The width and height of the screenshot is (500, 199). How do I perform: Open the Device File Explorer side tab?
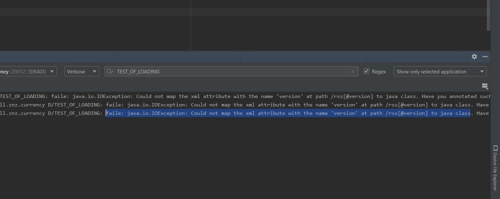495,168
